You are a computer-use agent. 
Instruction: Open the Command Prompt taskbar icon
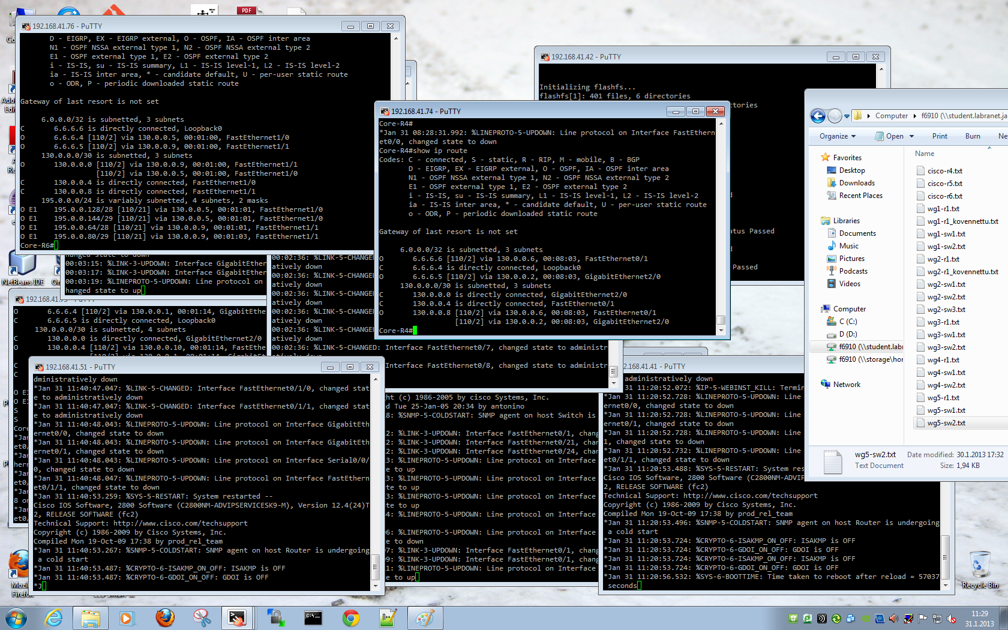(313, 617)
